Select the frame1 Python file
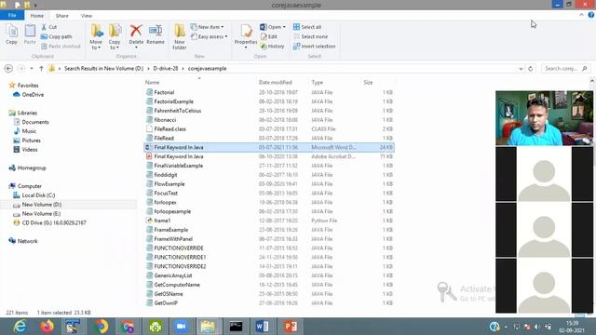This screenshot has width=596, height=335. click(162, 221)
